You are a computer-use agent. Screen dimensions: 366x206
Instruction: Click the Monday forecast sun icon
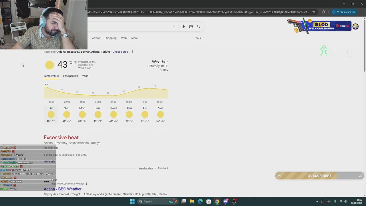pos(82,114)
